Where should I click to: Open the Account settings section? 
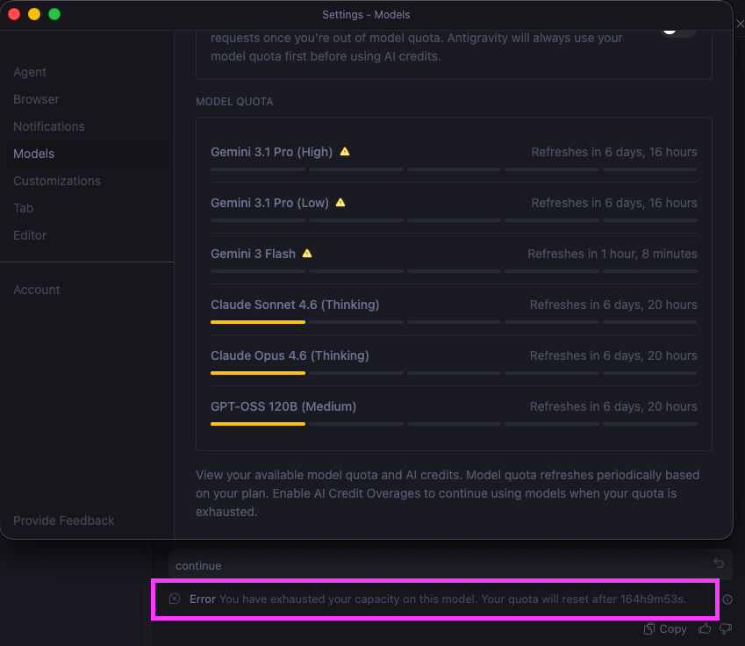37,290
